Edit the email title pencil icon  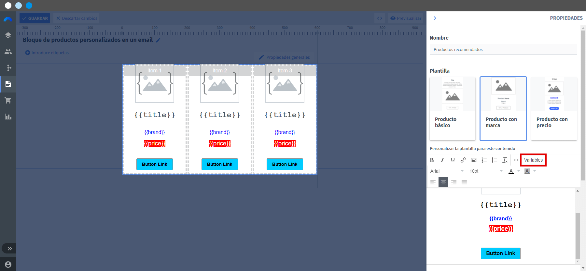[x=158, y=40]
